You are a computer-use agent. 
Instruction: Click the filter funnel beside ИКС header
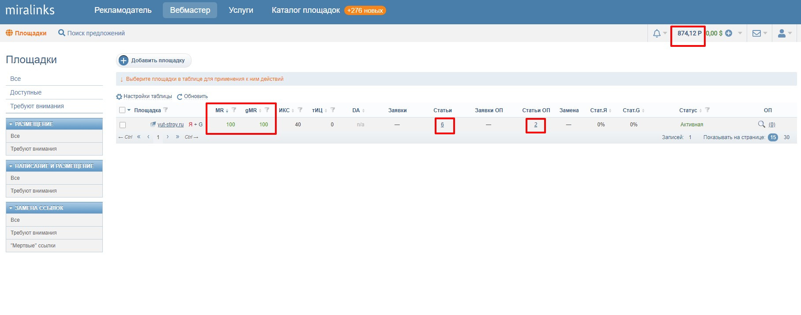coord(300,110)
